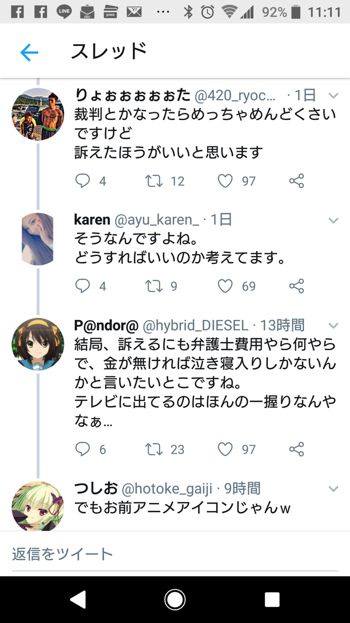
Task: Open the @hybrid_DIESEL profile link
Action: pyautogui.click(x=195, y=326)
